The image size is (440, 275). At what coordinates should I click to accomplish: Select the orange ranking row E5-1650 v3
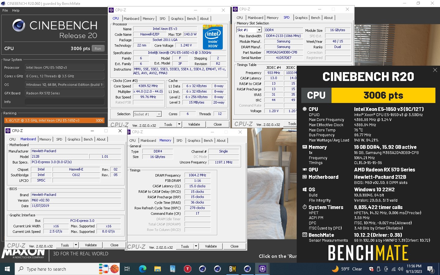[x=54, y=120]
